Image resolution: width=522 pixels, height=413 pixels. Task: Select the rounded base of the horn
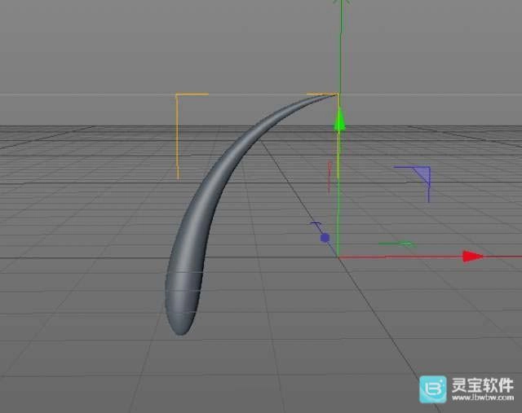point(181,319)
